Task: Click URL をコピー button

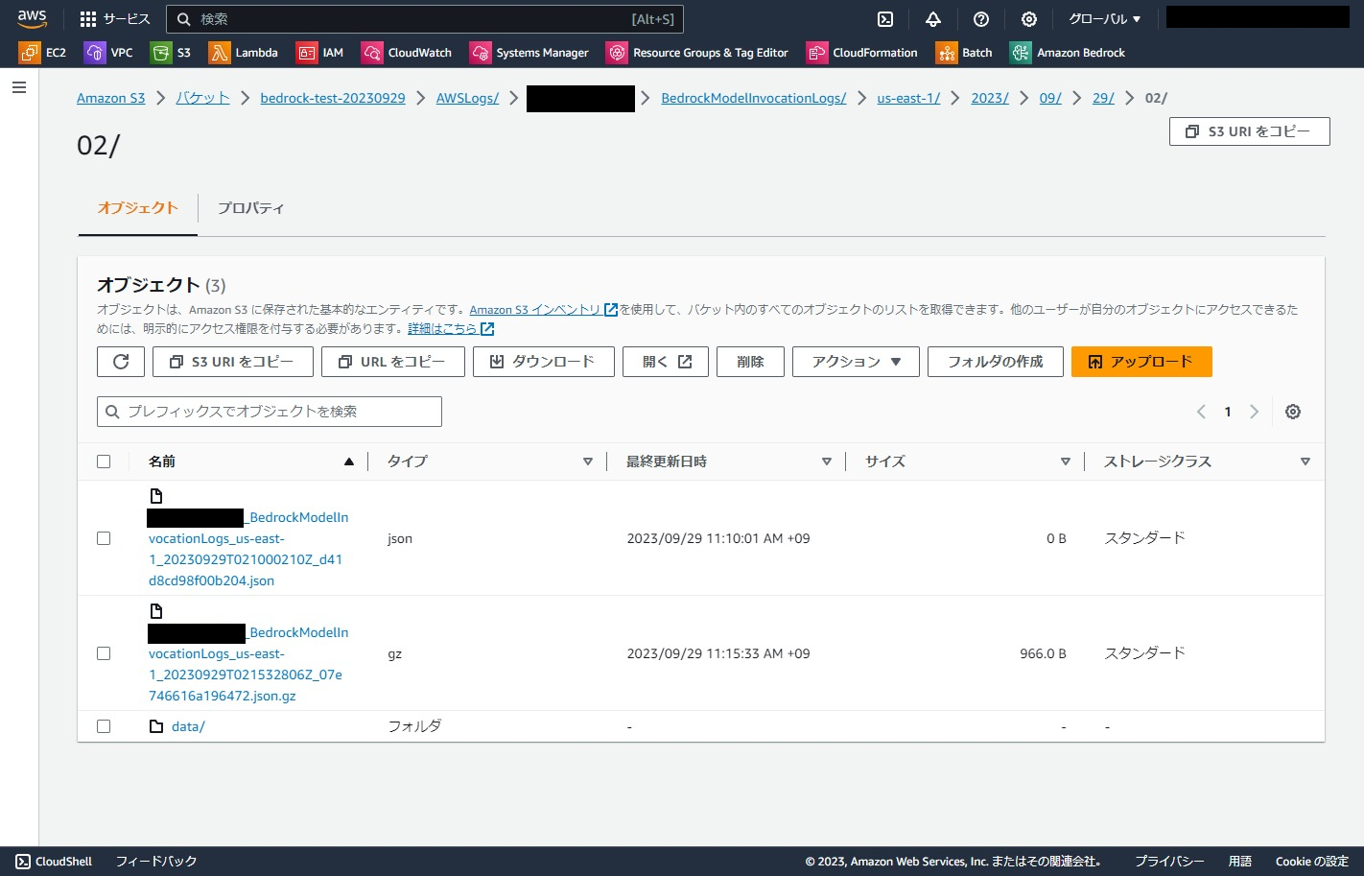Action: (393, 362)
